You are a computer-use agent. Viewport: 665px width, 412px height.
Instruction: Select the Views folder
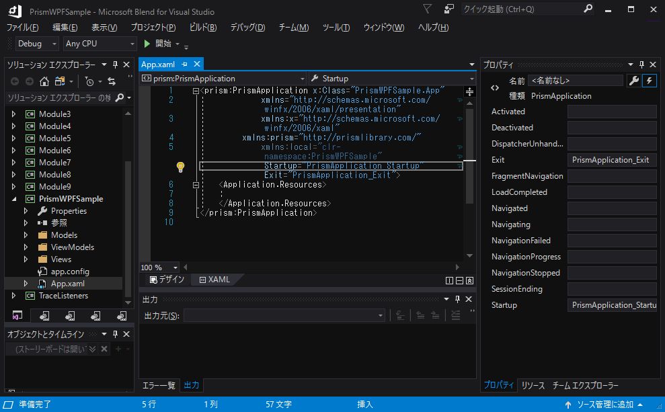coord(61,259)
